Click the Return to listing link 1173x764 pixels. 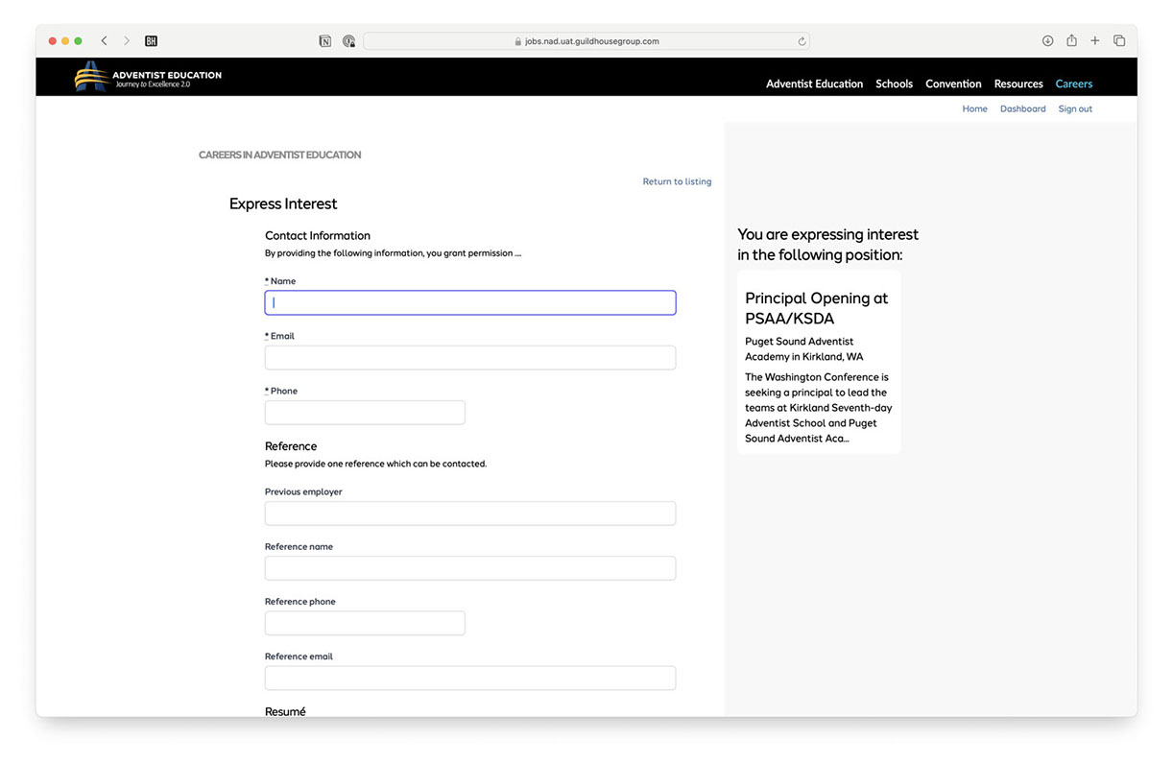(677, 181)
